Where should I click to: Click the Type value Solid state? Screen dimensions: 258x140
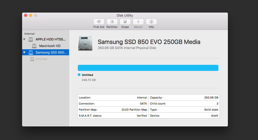211,110
